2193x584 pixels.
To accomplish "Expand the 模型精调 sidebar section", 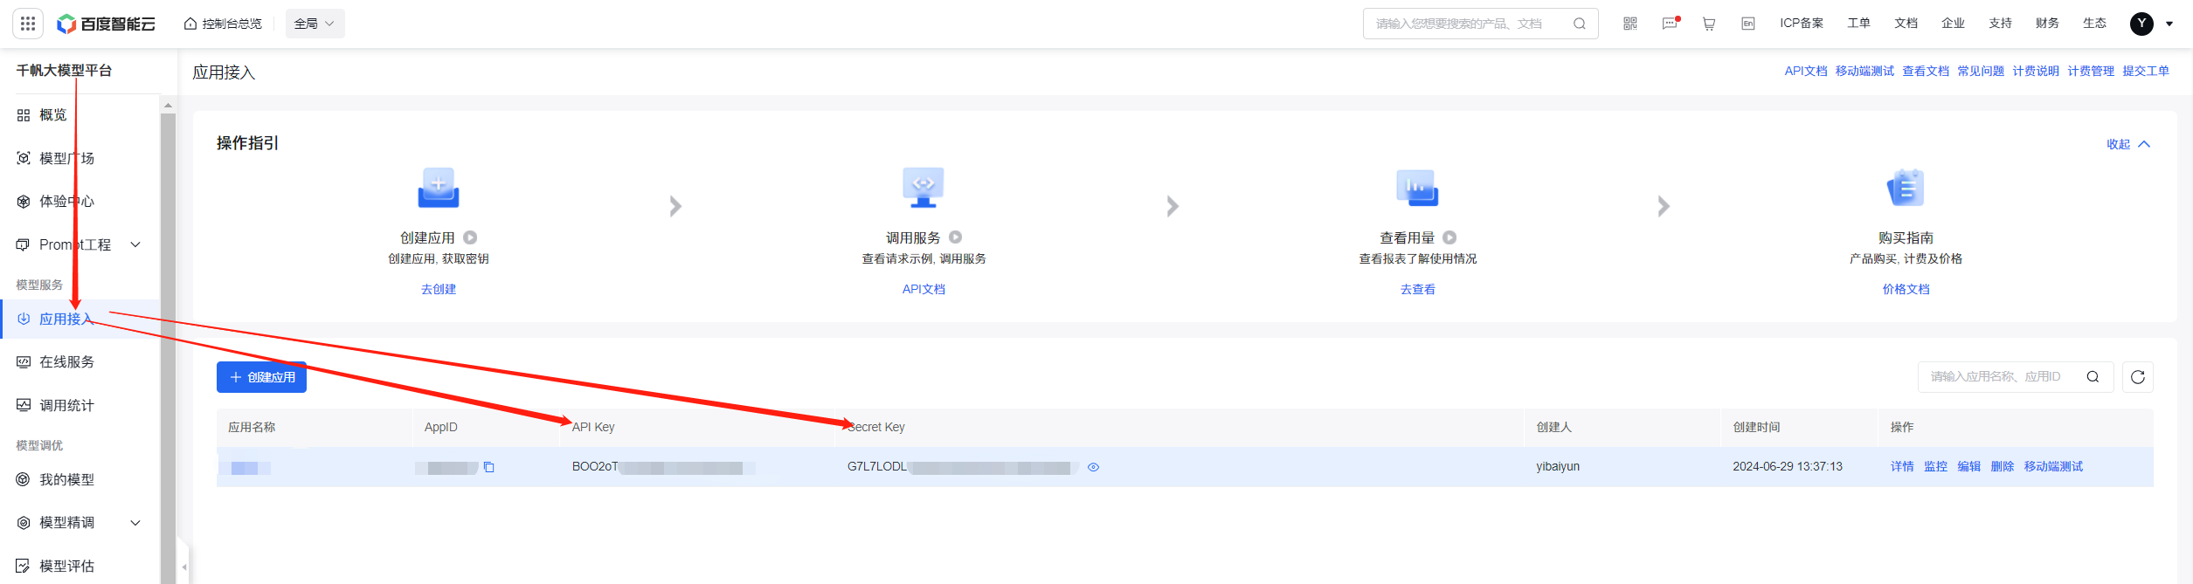I will 135,523.
